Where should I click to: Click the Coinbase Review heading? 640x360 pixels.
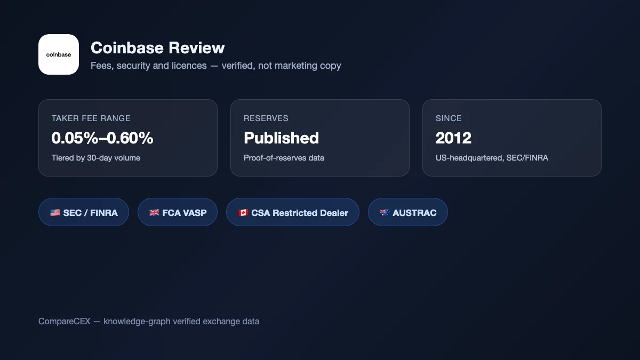158,47
